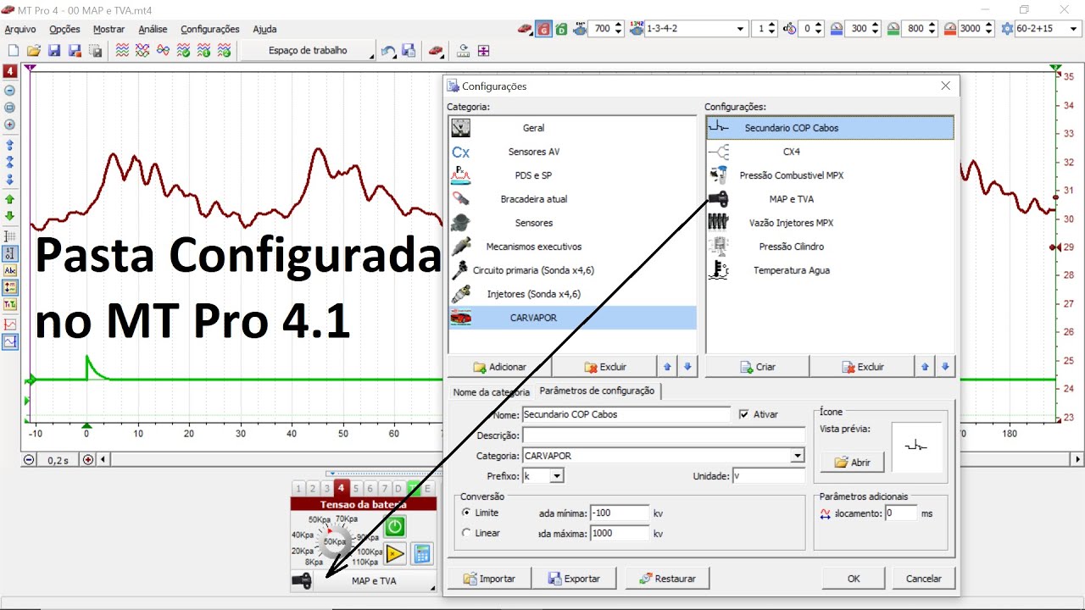Open the MAP e TVA selector in channel panel
Viewport: 1085px width, 610px height.
pos(374,581)
